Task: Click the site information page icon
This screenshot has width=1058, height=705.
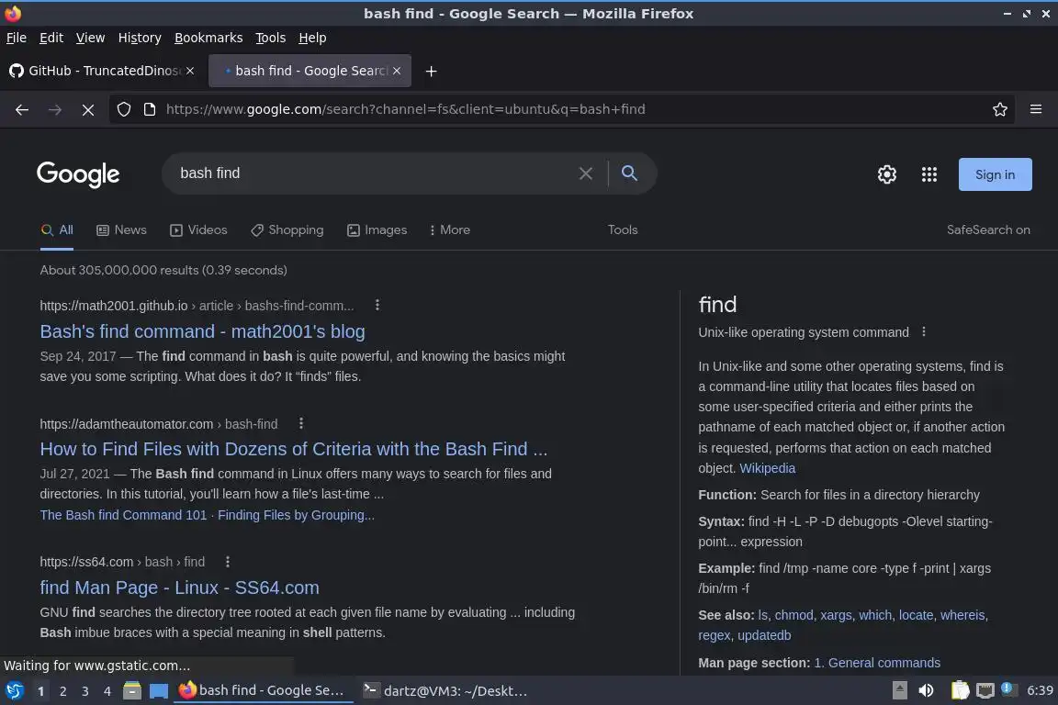Action: tap(150, 109)
